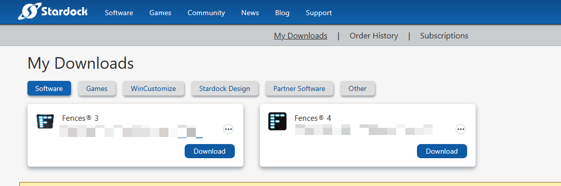Viewport: 561px width, 186px height.
Task: Click the My Downloads link
Action: pyautogui.click(x=300, y=35)
